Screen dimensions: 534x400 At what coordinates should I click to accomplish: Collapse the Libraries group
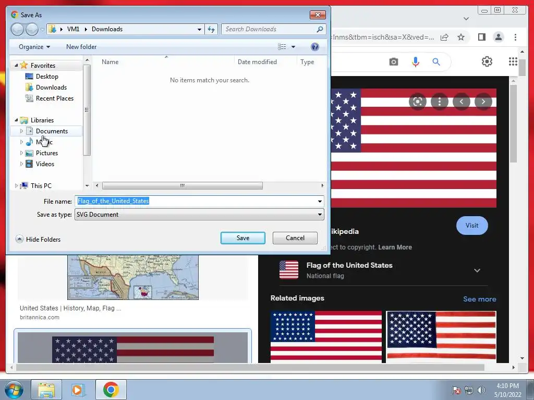coord(16,120)
